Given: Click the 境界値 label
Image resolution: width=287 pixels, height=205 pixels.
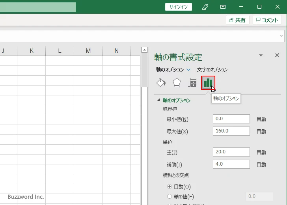Looking at the screenshot, I should [170, 109].
